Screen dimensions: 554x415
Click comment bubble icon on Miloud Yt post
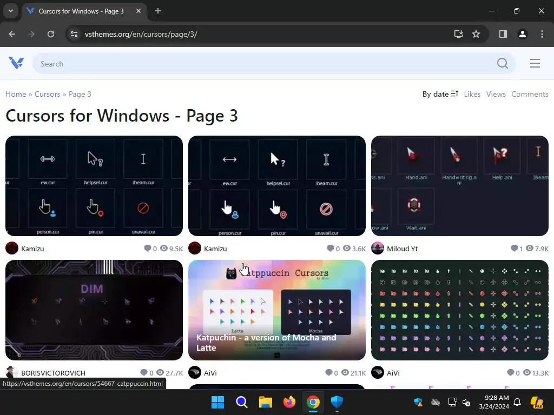coord(515,249)
